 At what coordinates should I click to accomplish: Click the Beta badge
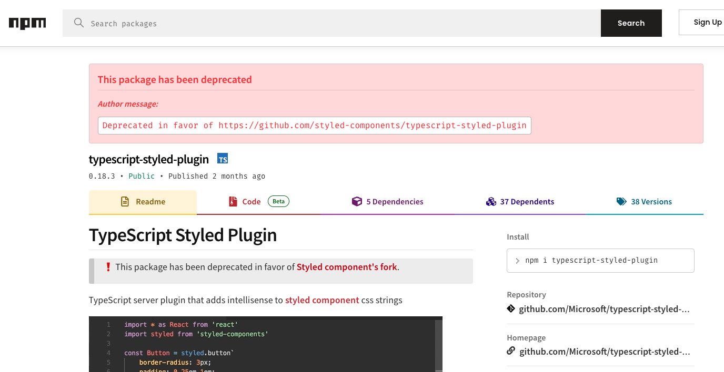coord(278,201)
